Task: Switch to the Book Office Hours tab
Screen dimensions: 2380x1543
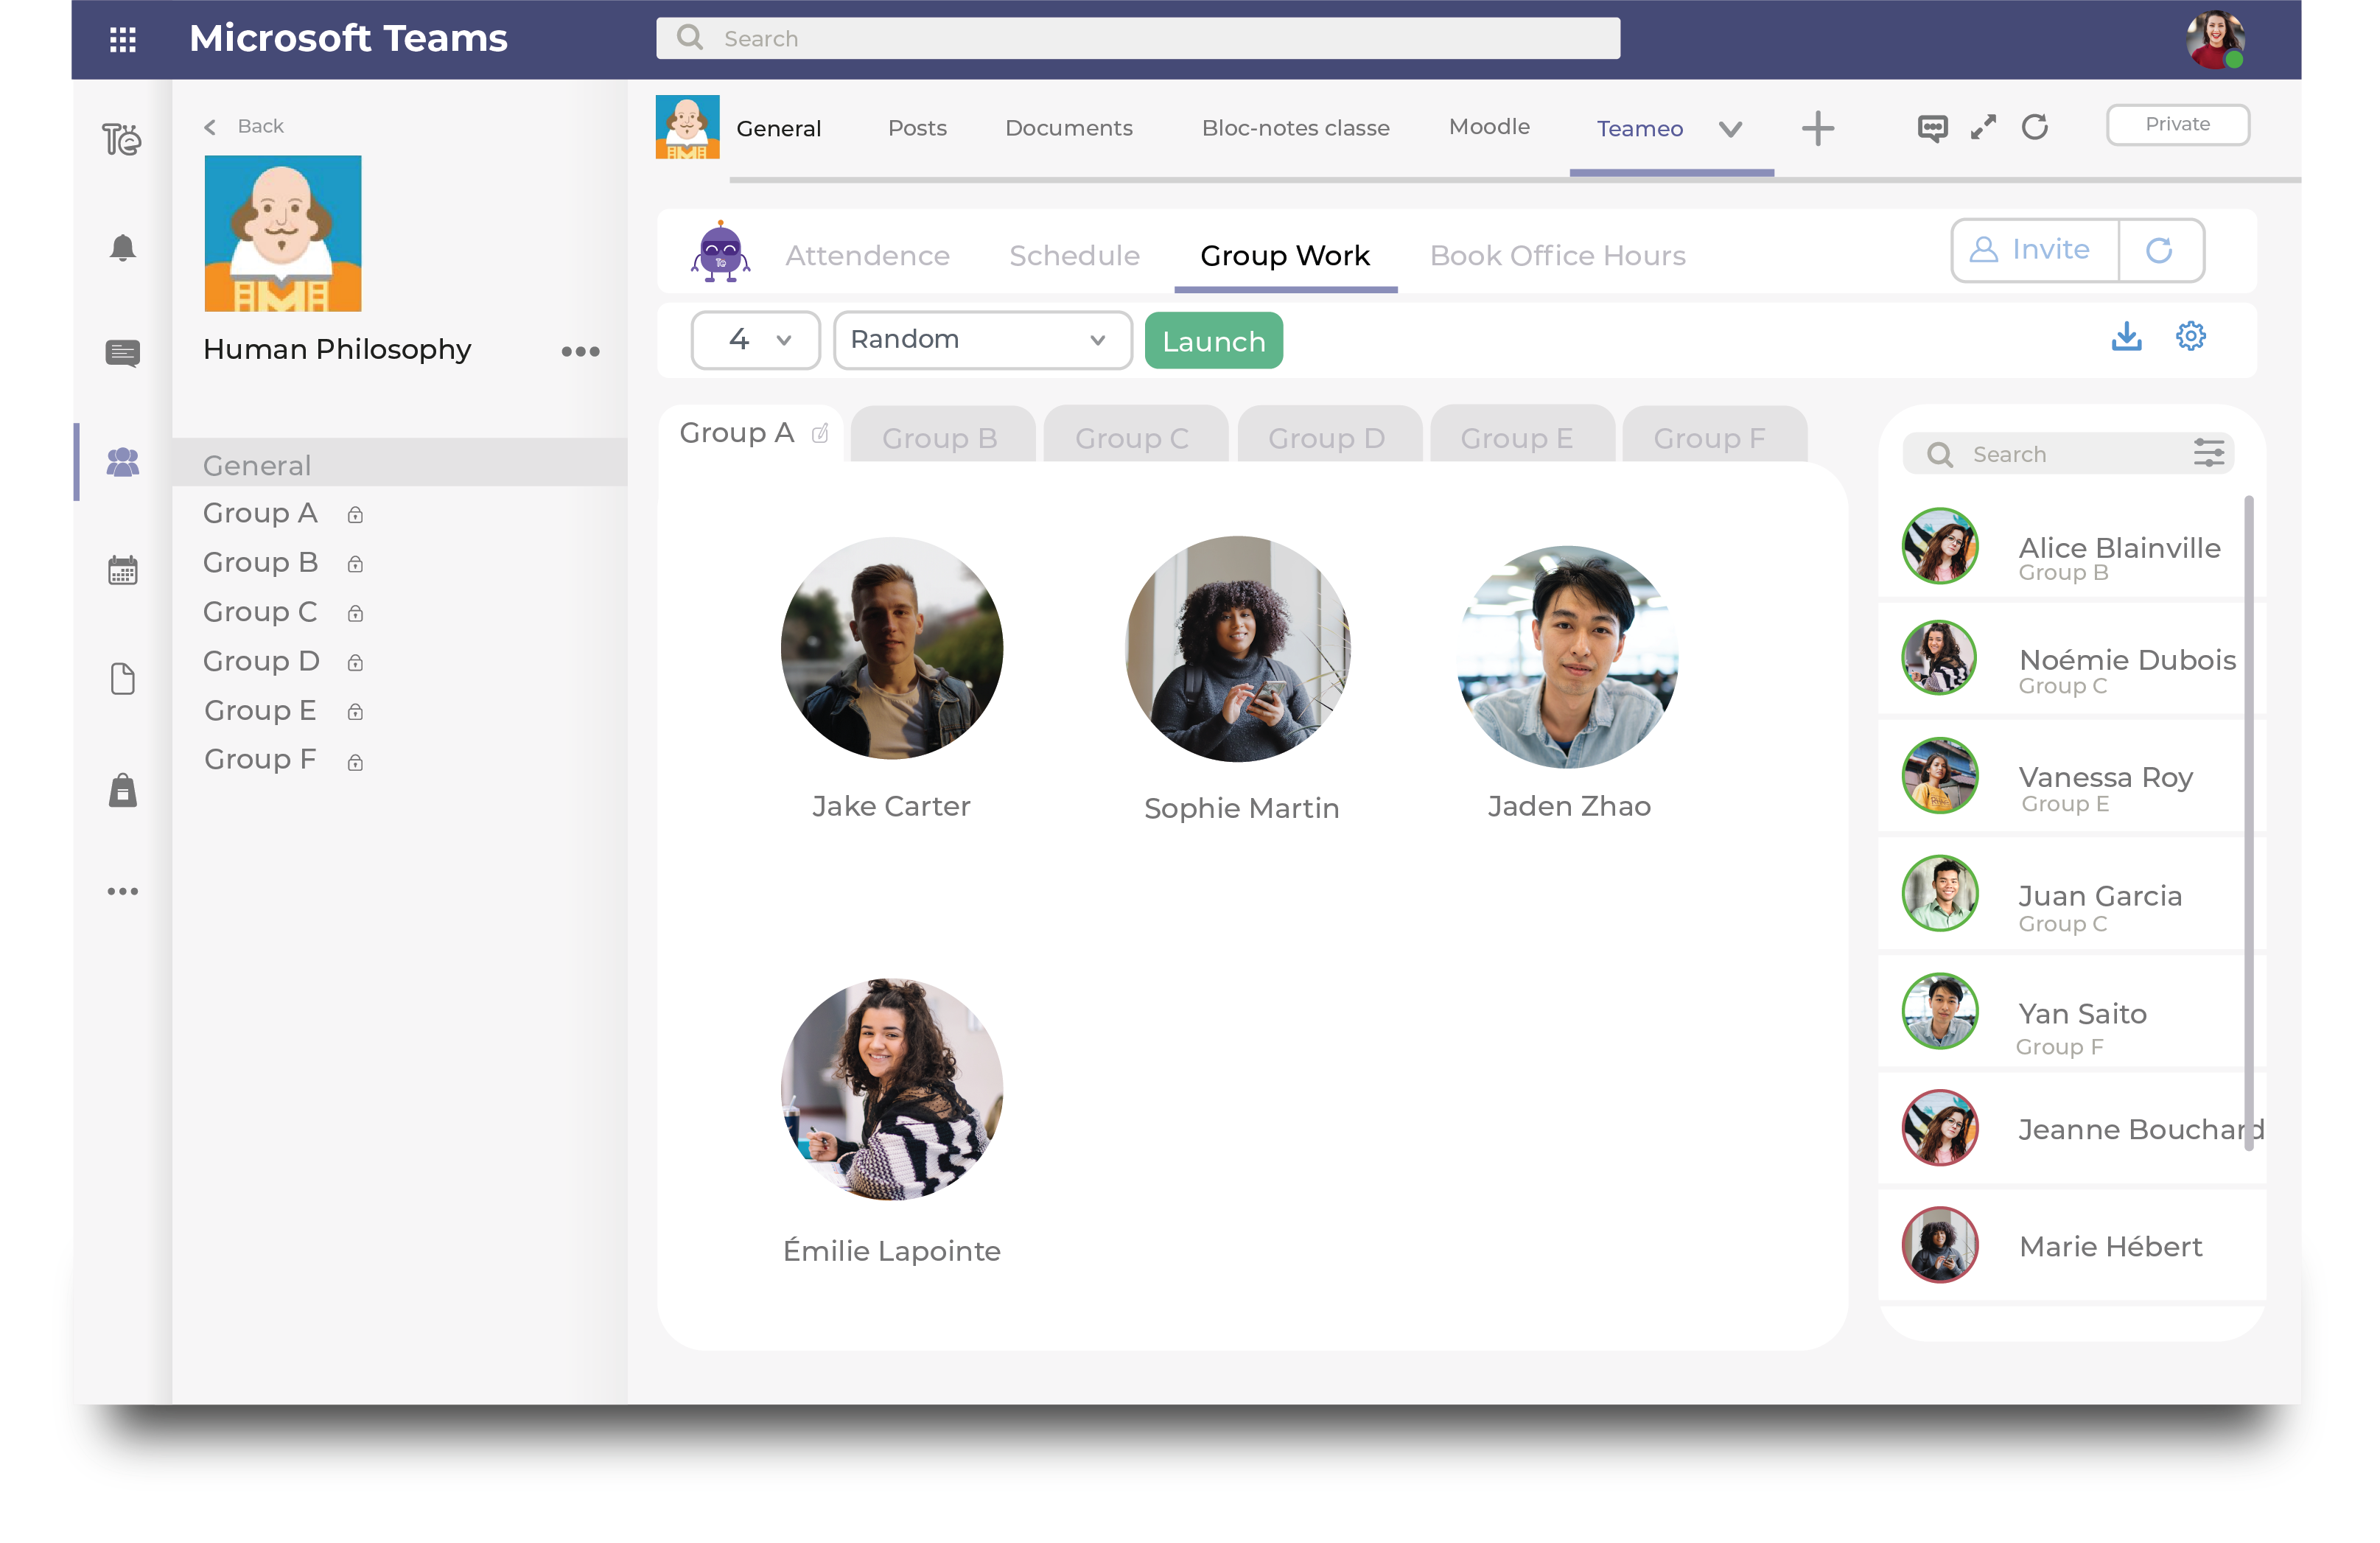Action: tap(1557, 255)
